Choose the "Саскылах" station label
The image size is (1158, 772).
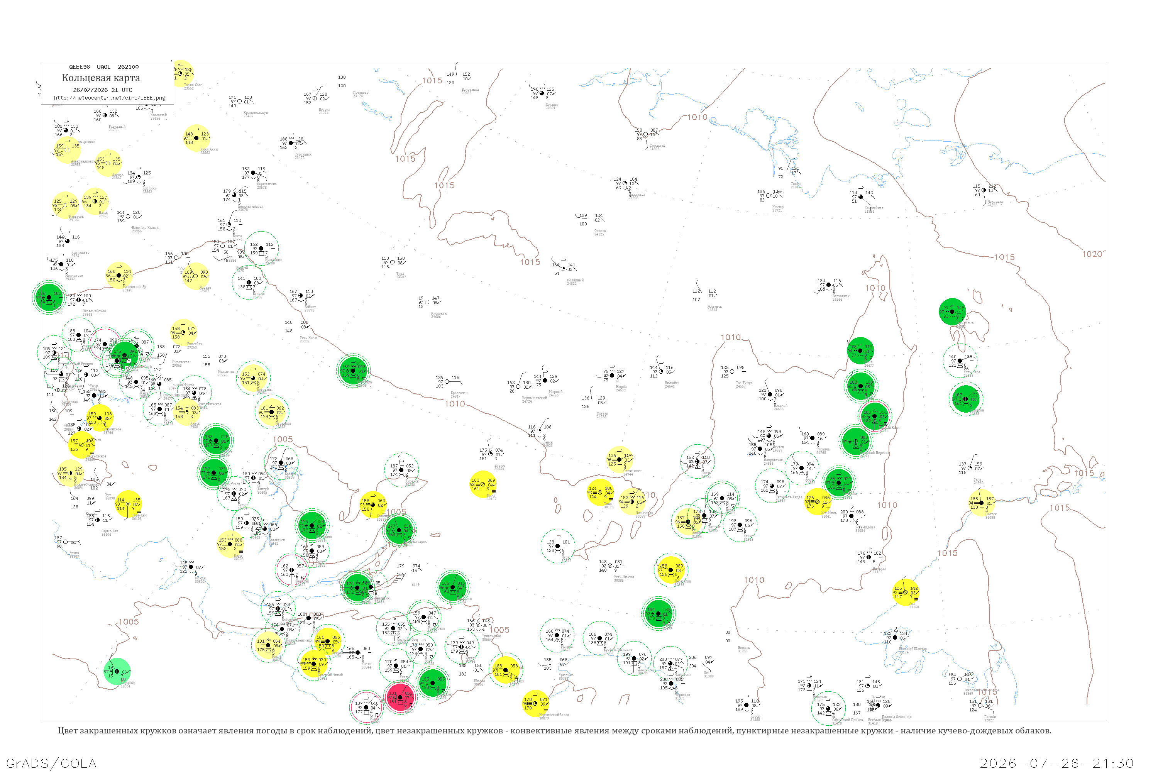pos(657,146)
